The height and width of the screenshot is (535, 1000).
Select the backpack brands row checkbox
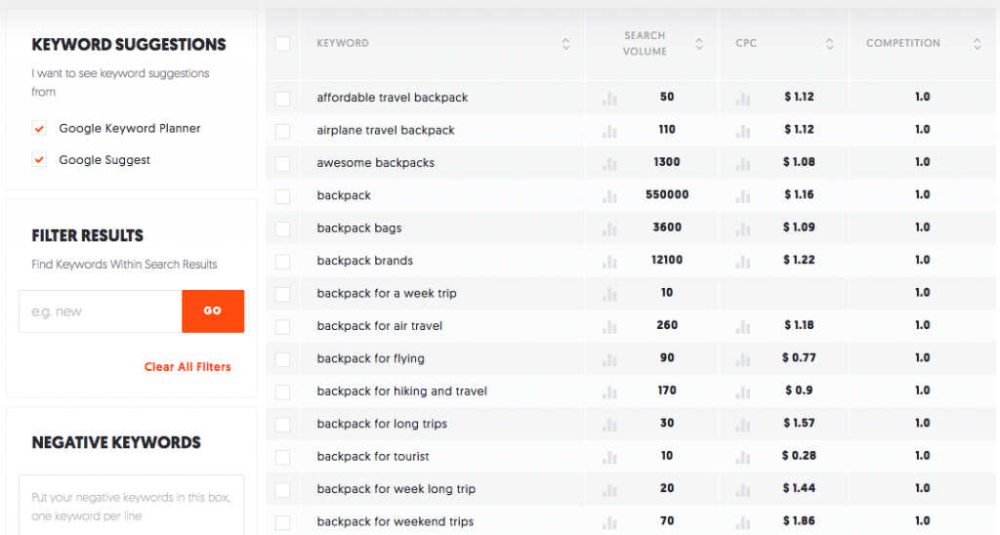(x=282, y=262)
